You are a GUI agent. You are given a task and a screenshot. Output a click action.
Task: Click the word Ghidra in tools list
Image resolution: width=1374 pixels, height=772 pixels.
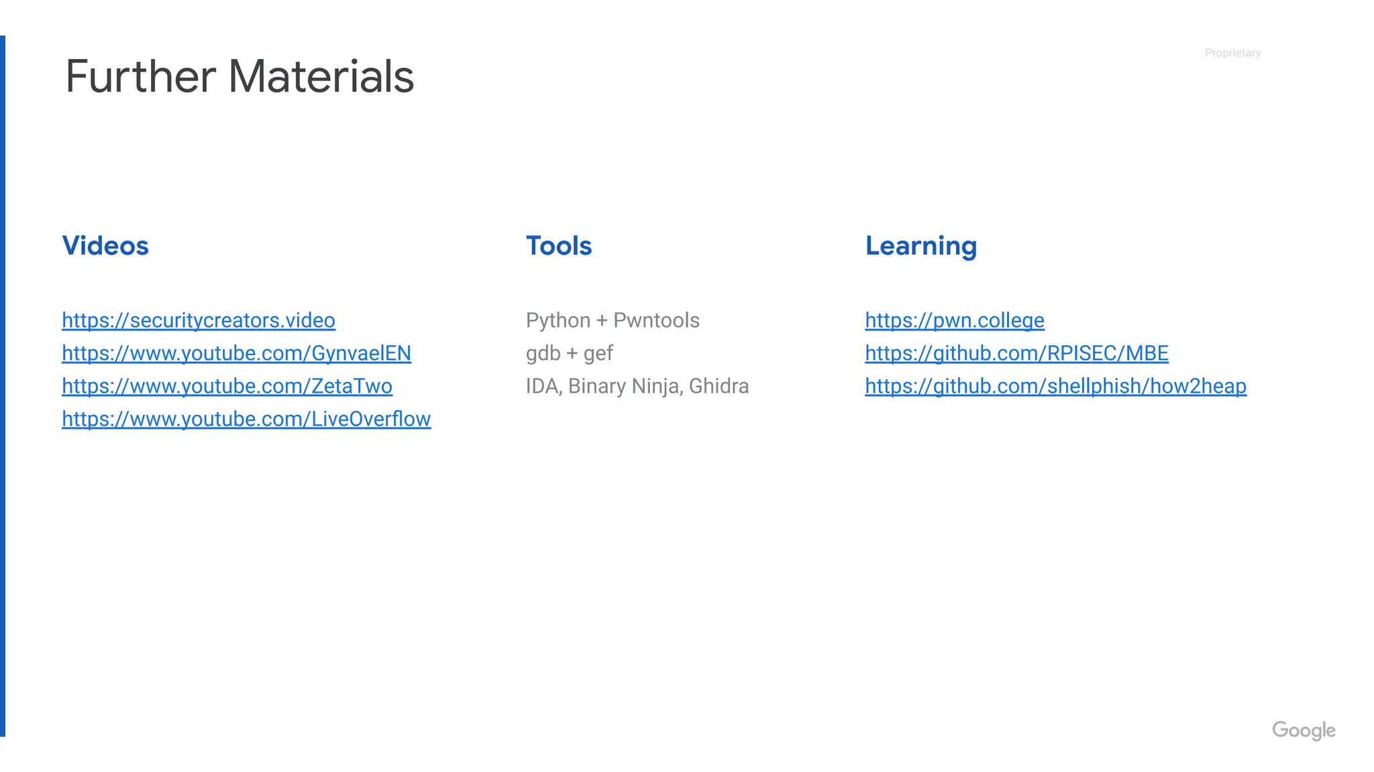(719, 386)
